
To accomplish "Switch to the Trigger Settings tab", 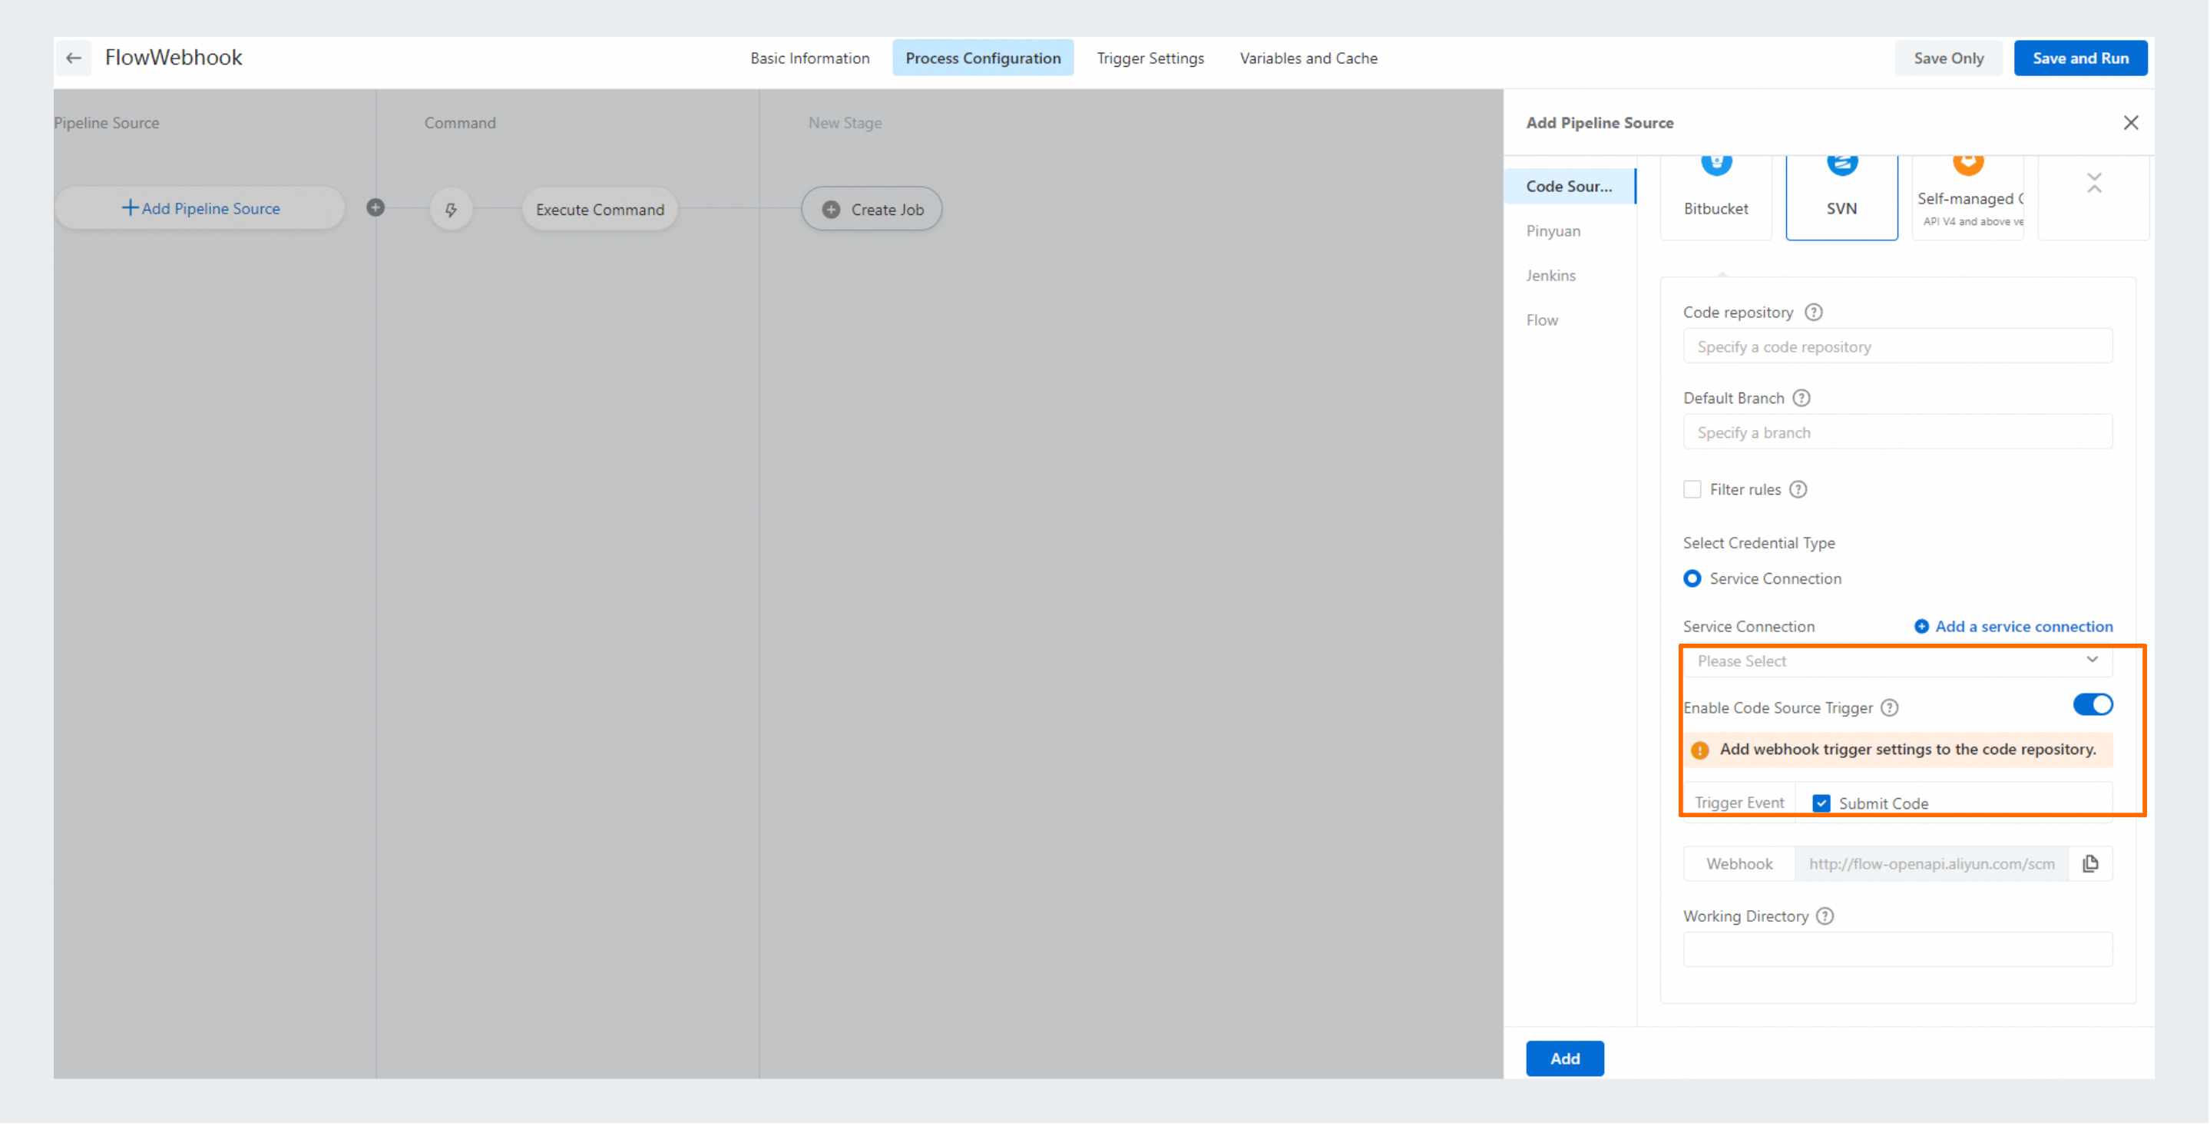I will [x=1150, y=58].
